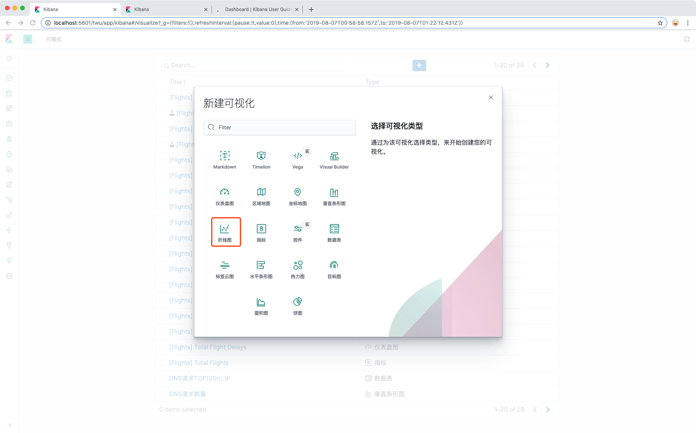Bookmark this page with the star icon

[660, 23]
